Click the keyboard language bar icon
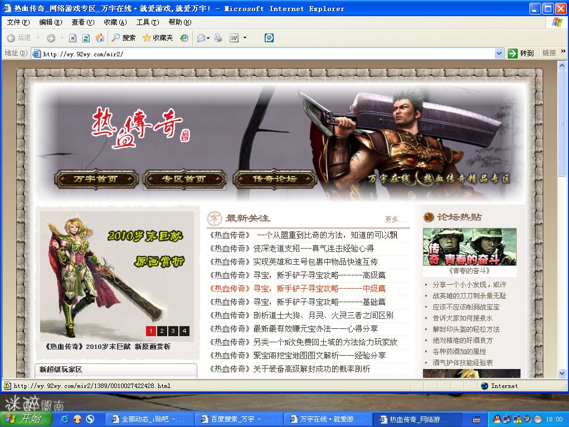Viewport: 569px width, 427px height. pyautogui.click(x=477, y=419)
